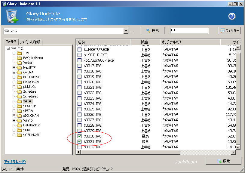245x173 pixels.
Task: Click the title bar application icon
Action: click(x=4, y=4)
